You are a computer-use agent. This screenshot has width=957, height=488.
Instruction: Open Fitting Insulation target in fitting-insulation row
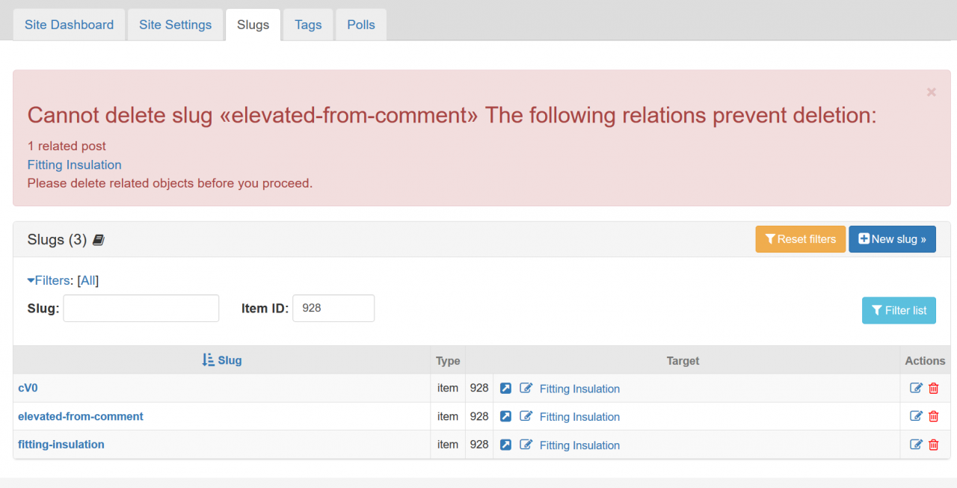(579, 445)
